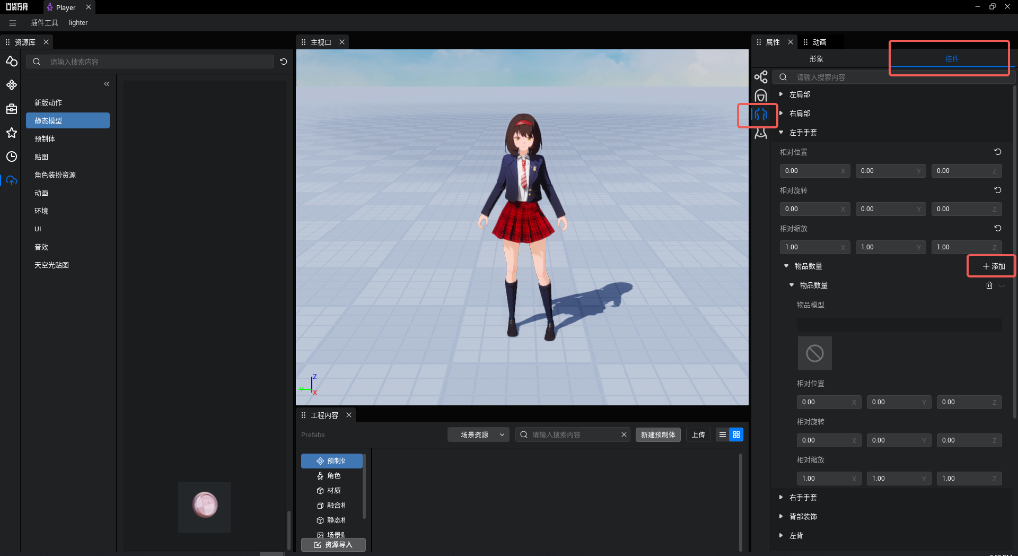Viewport: 1018px width, 556px height.
Task: Collapse the 左手手套 section
Action: pos(781,132)
